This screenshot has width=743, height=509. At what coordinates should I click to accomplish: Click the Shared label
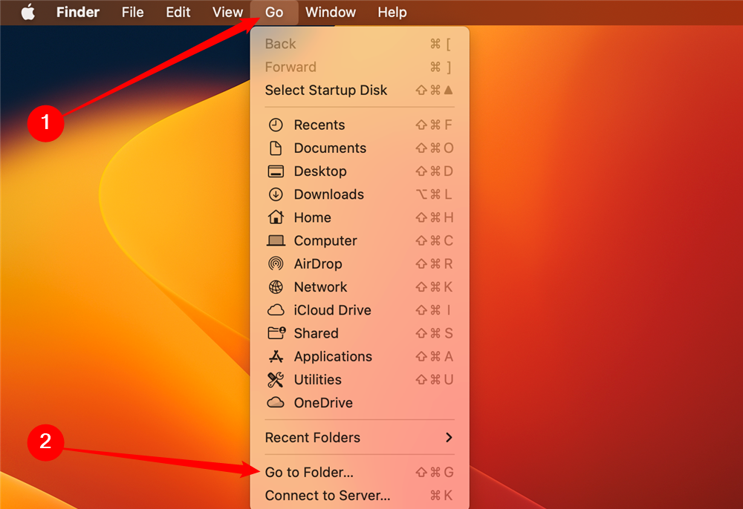pyautogui.click(x=316, y=333)
